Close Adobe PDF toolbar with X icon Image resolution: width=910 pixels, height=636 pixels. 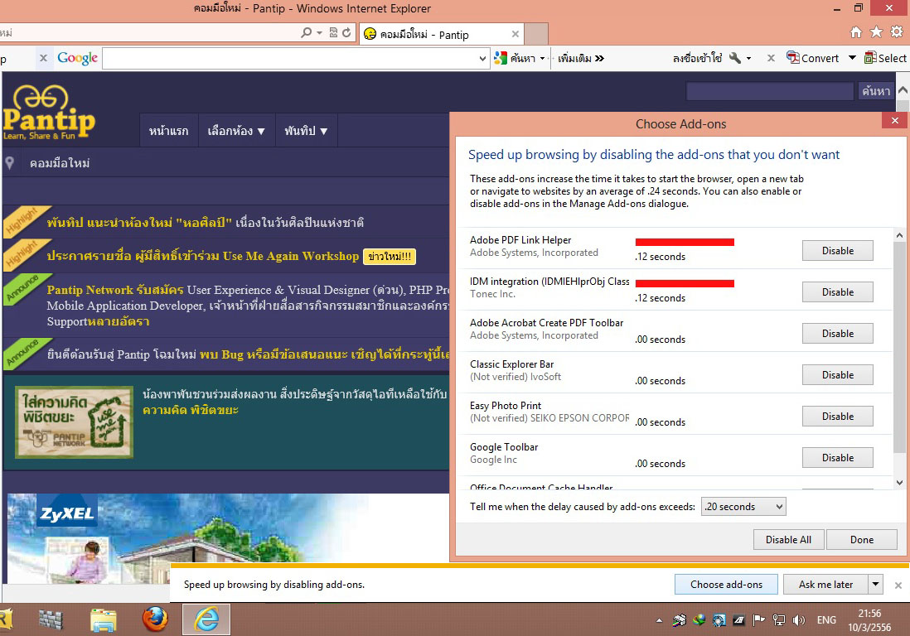coord(771,58)
